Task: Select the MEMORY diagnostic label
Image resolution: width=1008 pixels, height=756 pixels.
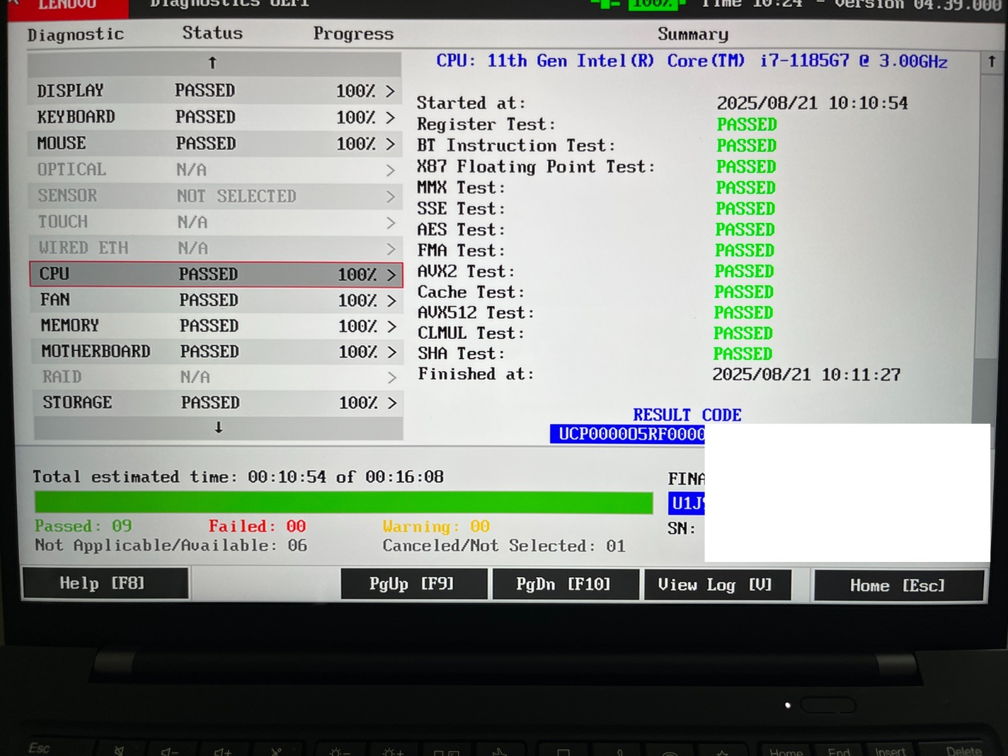Action: [x=70, y=326]
